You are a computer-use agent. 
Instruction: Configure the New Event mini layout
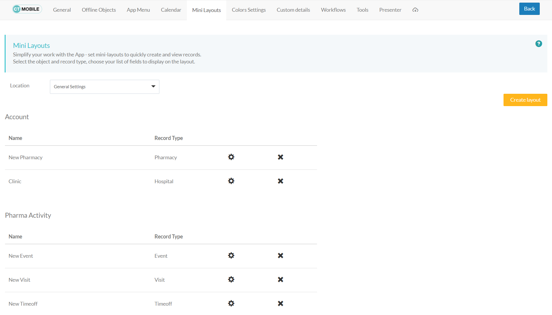[231, 255]
